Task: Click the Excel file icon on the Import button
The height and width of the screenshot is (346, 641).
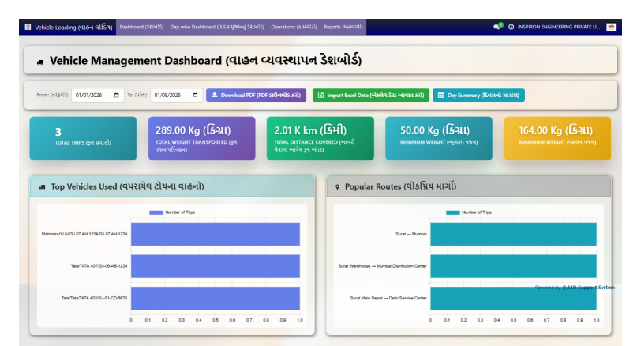Action: (x=321, y=95)
